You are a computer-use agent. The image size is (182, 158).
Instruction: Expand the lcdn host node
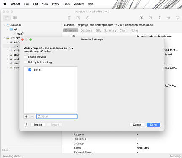[8, 67]
